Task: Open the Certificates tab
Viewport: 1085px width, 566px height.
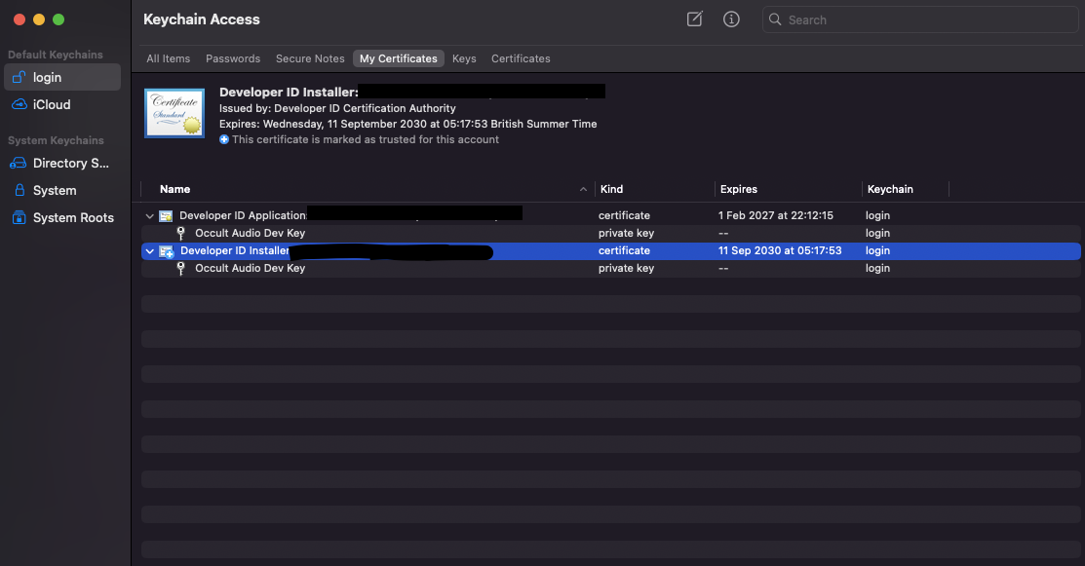Action: coord(521,58)
